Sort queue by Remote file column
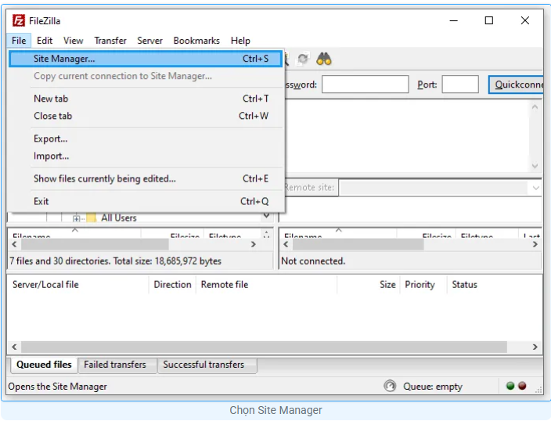This screenshot has width=551, height=421. (x=266, y=284)
